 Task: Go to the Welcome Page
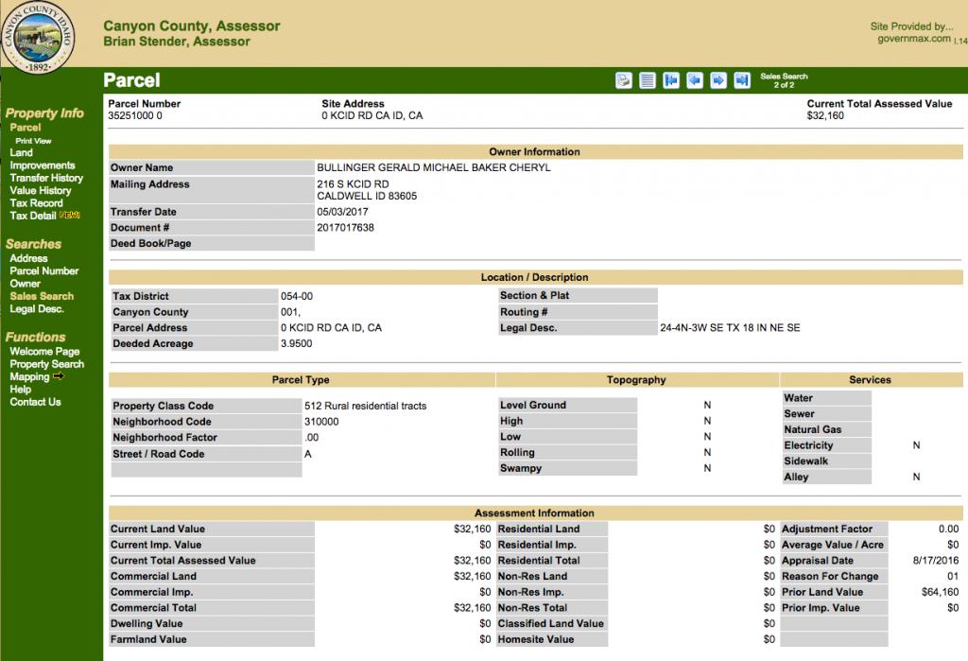click(x=44, y=352)
